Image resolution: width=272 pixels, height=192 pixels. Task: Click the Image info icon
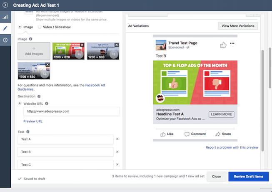click(30, 39)
